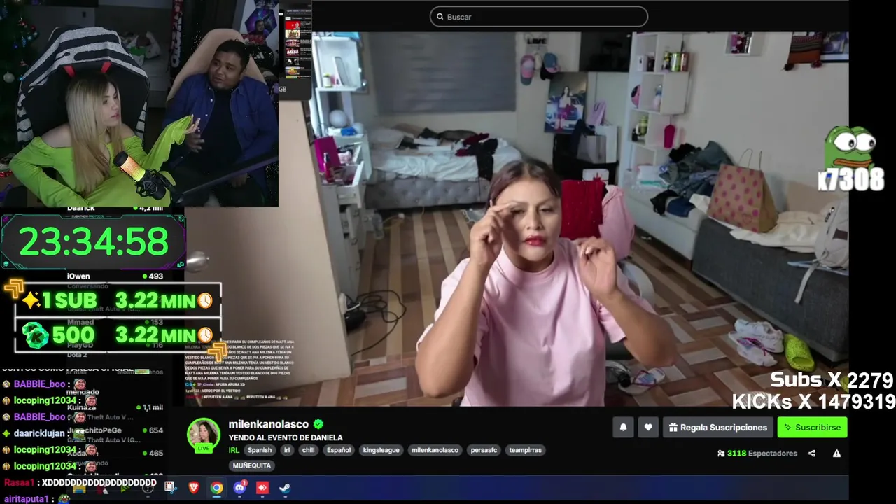Click the KICKs X 1479319 counter
Viewport: 896px width, 504px height.
point(813,402)
